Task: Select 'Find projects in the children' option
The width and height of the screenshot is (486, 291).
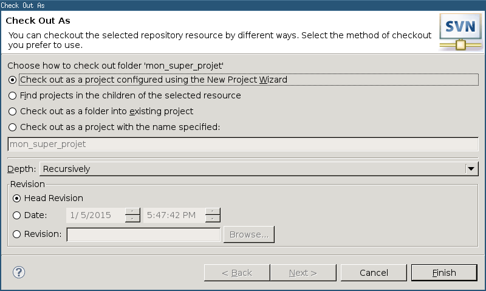Action: pos(12,96)
